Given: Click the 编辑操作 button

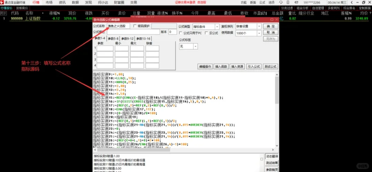Looking at the screenshot, I should [x=205, y=67].
